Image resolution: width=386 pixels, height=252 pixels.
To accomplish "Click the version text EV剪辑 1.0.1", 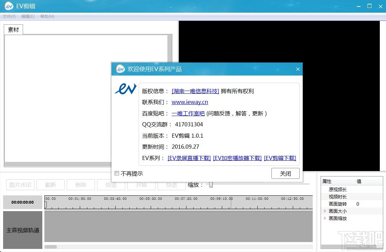I will coord(187,136).
